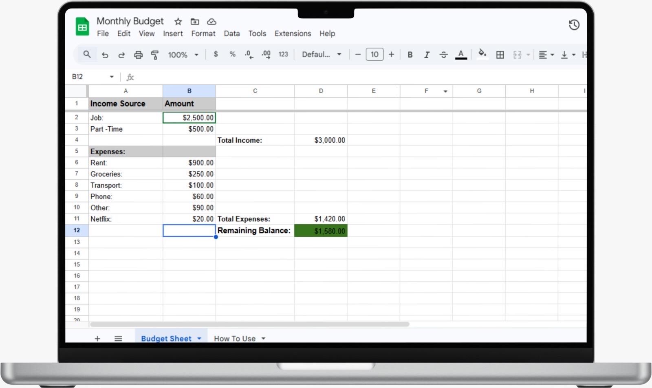Image resolution: width=652 pixels, height=388 pixels.
Task: Open more number formats (123)
Action: pos(283,54)
